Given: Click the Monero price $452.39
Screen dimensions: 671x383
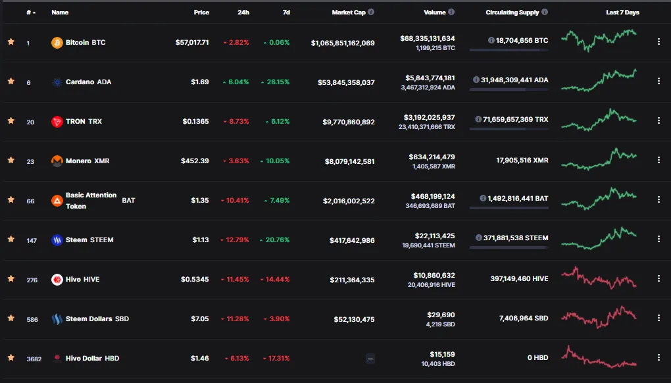Looking at the screenshot, I should tap(195, 161).
